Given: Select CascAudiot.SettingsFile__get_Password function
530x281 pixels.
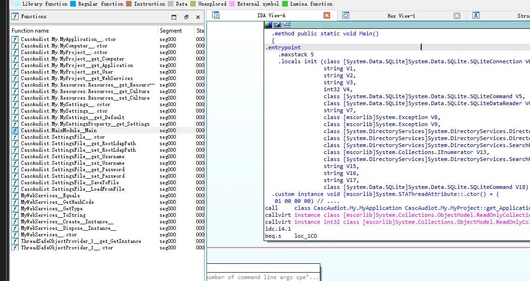Looking at the screenshot, I should (x=73, y=169).
